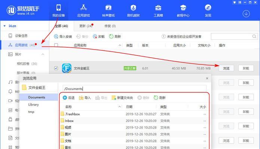This screenshot has height=149, width=260.
Task: Select the .Trashbox folder row
Action: (x=134, y=114)
